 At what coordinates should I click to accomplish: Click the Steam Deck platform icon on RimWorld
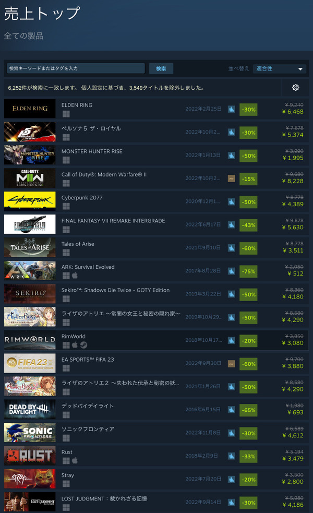(84, 345)
